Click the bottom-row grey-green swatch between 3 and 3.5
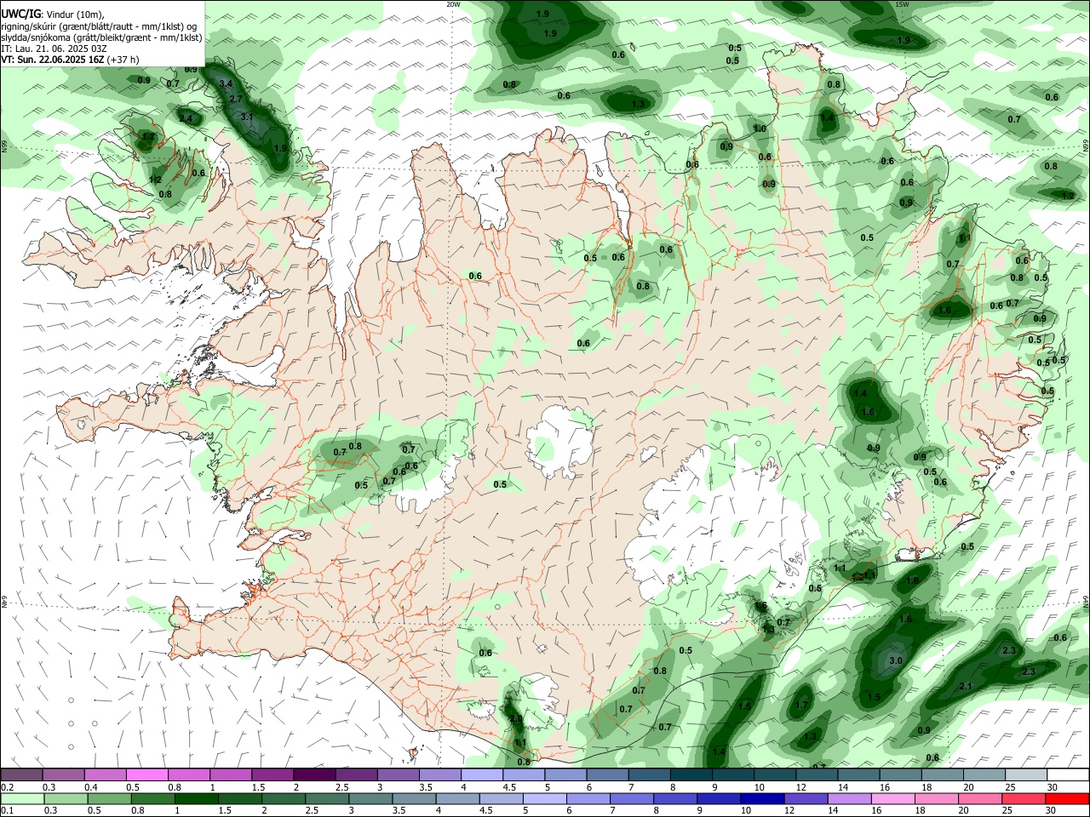Image resolution: width=1090 pixels, height=817 pixels. coord(370,798)
